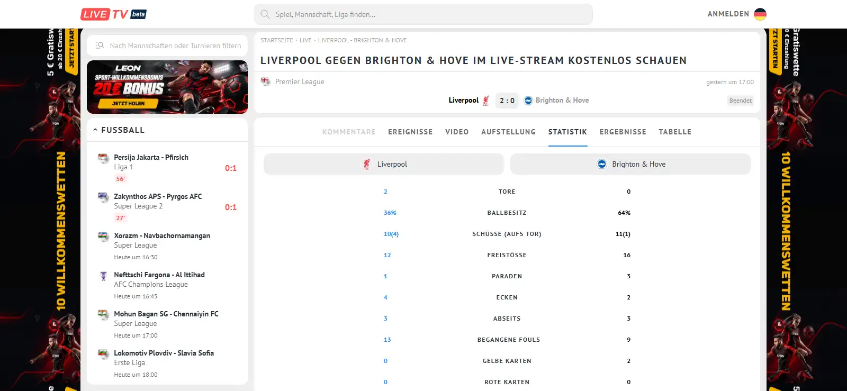Click the Premier League flag icon
This screenshot has width=847, height=391.
(x=266, y=81)
